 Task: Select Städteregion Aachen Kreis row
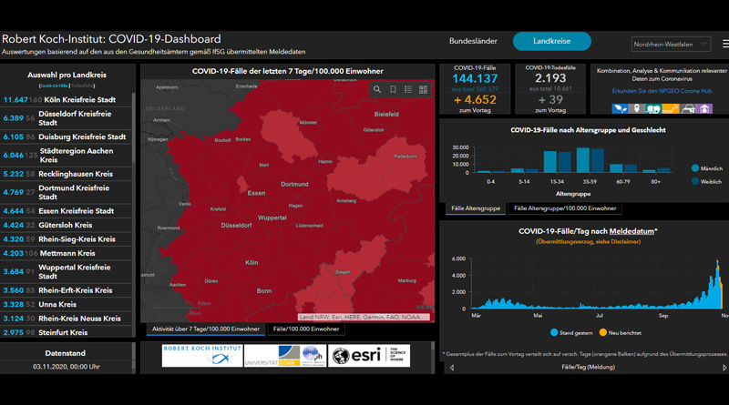66,155
